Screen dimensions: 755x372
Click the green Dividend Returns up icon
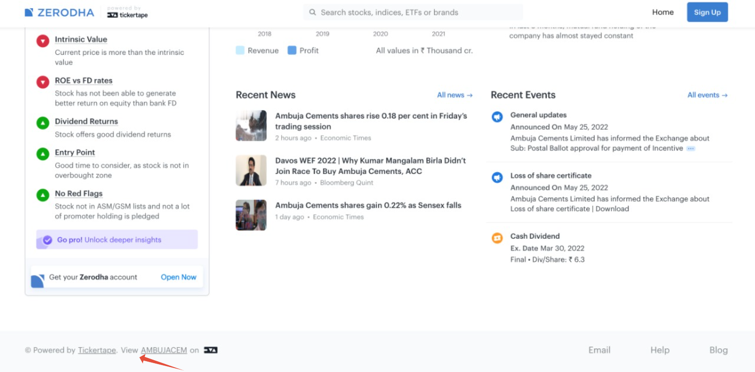tap(43, 123)
